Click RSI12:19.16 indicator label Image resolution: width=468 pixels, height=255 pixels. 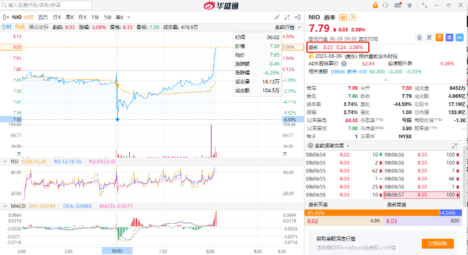(x=67, y=161)
